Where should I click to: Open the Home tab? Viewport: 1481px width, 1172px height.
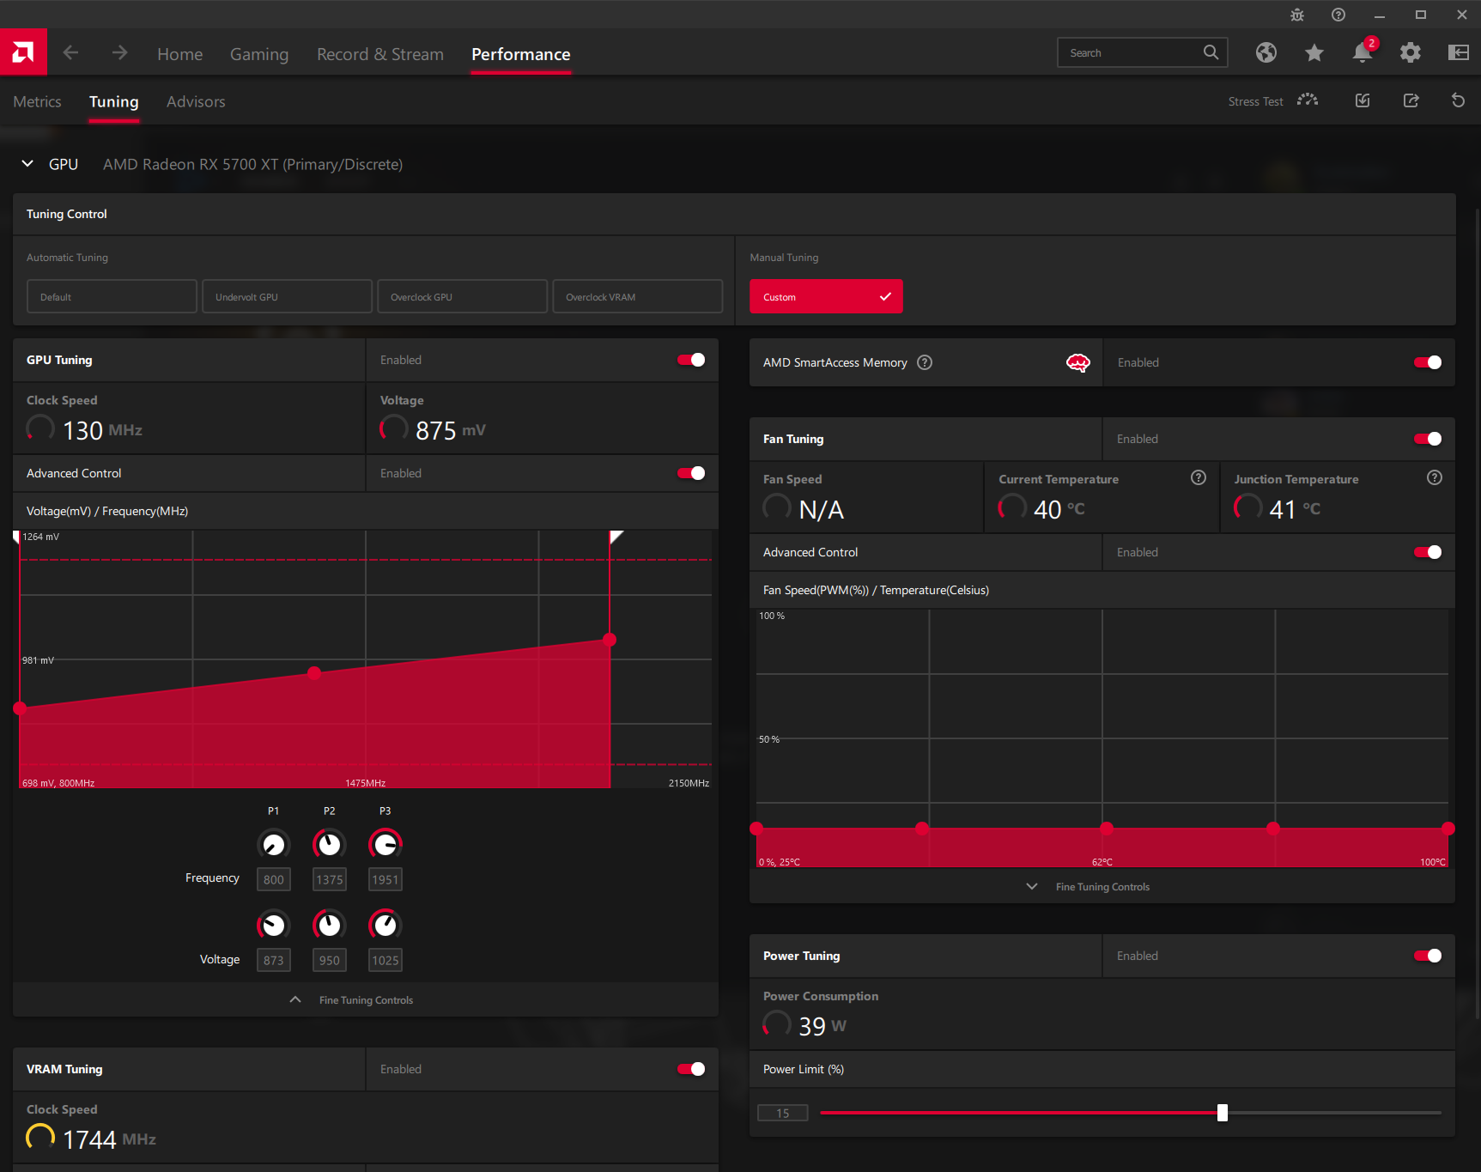pos(180,54)
